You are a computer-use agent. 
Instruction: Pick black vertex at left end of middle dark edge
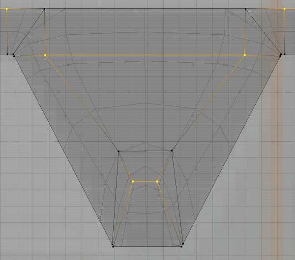tap(118, 151)
